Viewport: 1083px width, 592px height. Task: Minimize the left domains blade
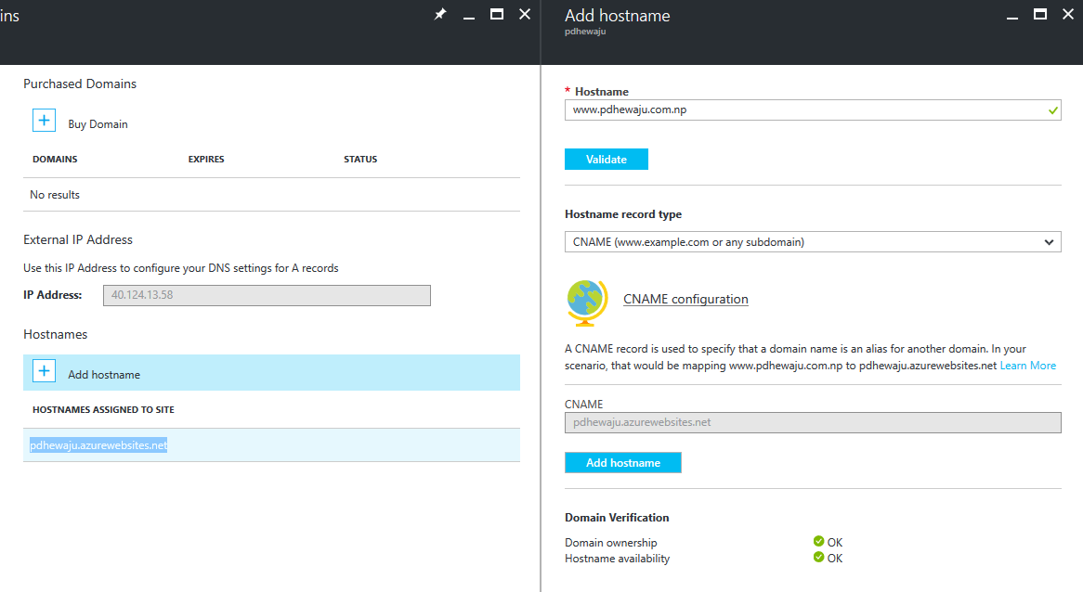click(x=469, y=16)
